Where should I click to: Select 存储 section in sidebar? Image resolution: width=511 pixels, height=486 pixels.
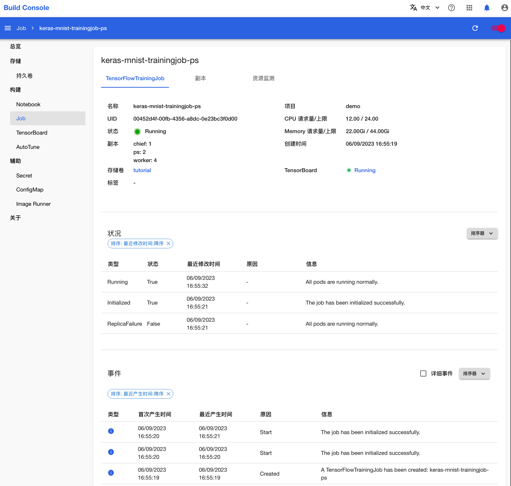pyautogui.click(x=15, y=61)
